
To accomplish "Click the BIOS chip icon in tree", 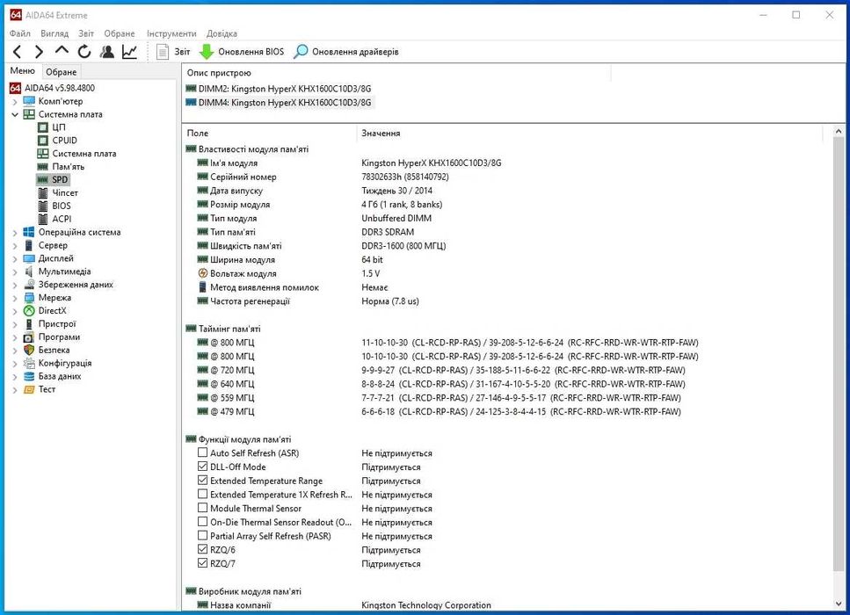I will click(x=43, y=206).
